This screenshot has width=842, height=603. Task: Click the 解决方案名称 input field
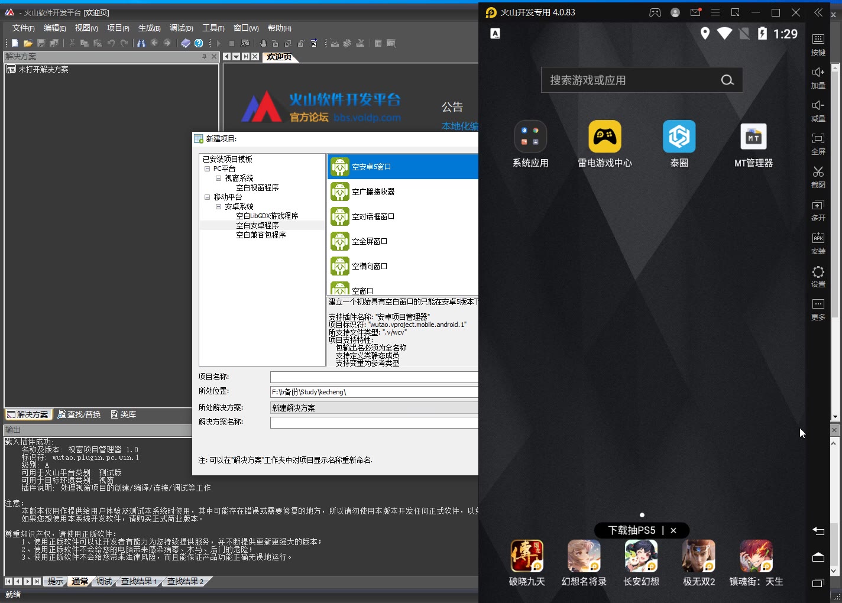point(374,422)
